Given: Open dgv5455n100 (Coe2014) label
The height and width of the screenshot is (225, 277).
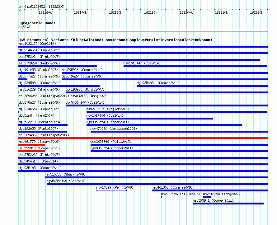Looking at the screenshot, I should pos(66,181).
